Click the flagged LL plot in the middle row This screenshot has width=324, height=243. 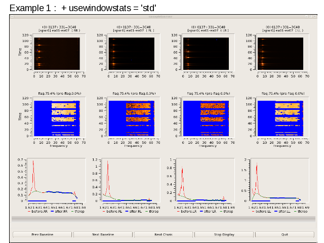click(280, 118)
